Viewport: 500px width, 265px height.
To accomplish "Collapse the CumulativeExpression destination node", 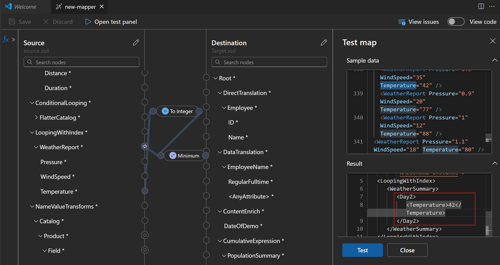I will point(220,241).
